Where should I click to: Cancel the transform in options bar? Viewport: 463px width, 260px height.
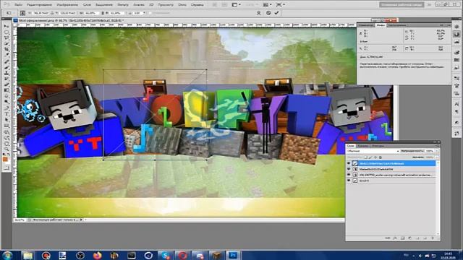268,13
